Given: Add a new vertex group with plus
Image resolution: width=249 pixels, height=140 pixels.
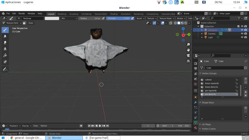Looking at the screenshot, I should [x=246, y=79].
